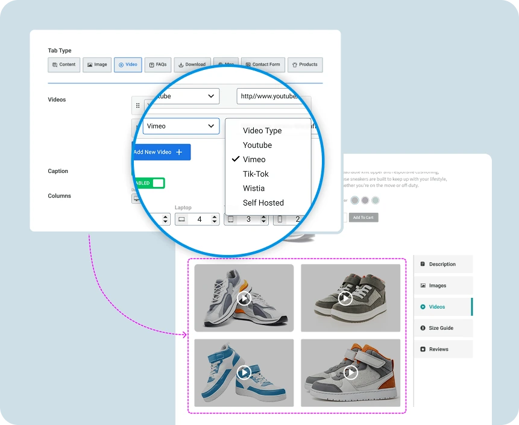Play the top-left grey running shoe video
The width and height of the screenshot is (519, 425).
tap(244, 298)
